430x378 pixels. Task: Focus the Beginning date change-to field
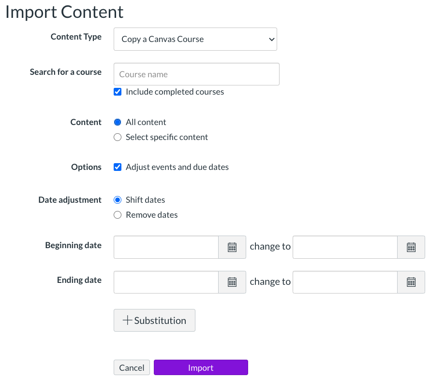pyautogui.click(x=345, y=247)
